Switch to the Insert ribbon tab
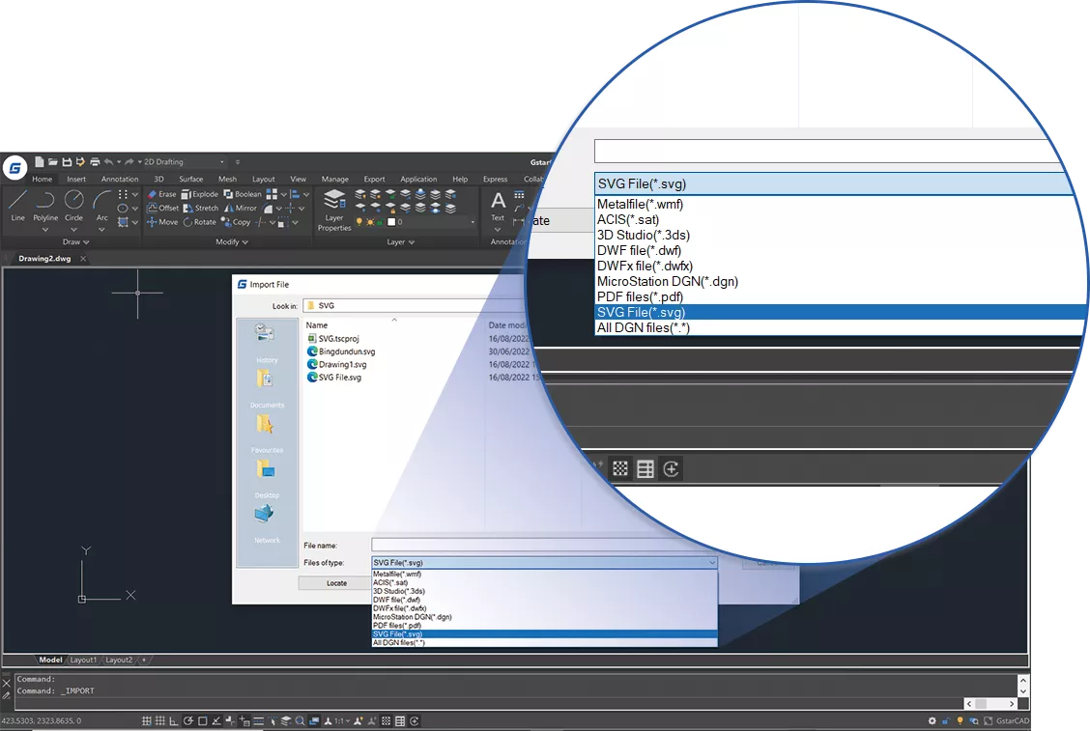Viewport: 1090px width, 731px height. (x=76, y=180)
